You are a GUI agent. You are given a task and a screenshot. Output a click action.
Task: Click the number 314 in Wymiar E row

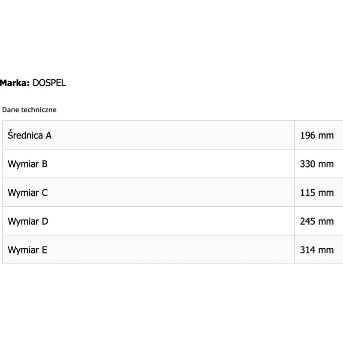[x=307, y=250]
